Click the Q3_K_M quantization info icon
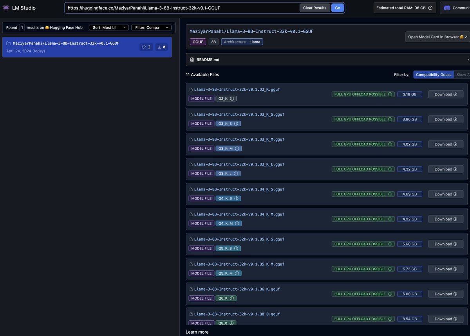 coord(237,149)
